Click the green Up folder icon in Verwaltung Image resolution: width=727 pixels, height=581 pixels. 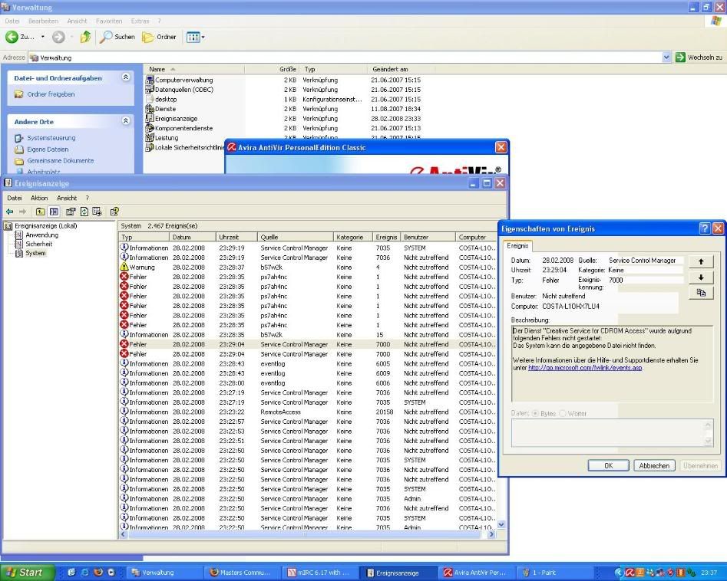[85, 37]
